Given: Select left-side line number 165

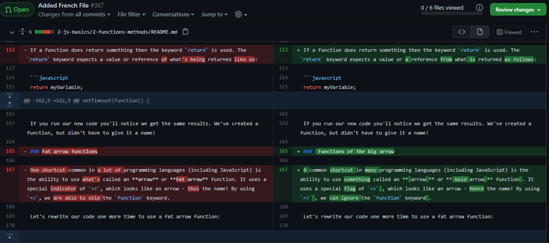Looking at the screenshot, I should [10, 151].
